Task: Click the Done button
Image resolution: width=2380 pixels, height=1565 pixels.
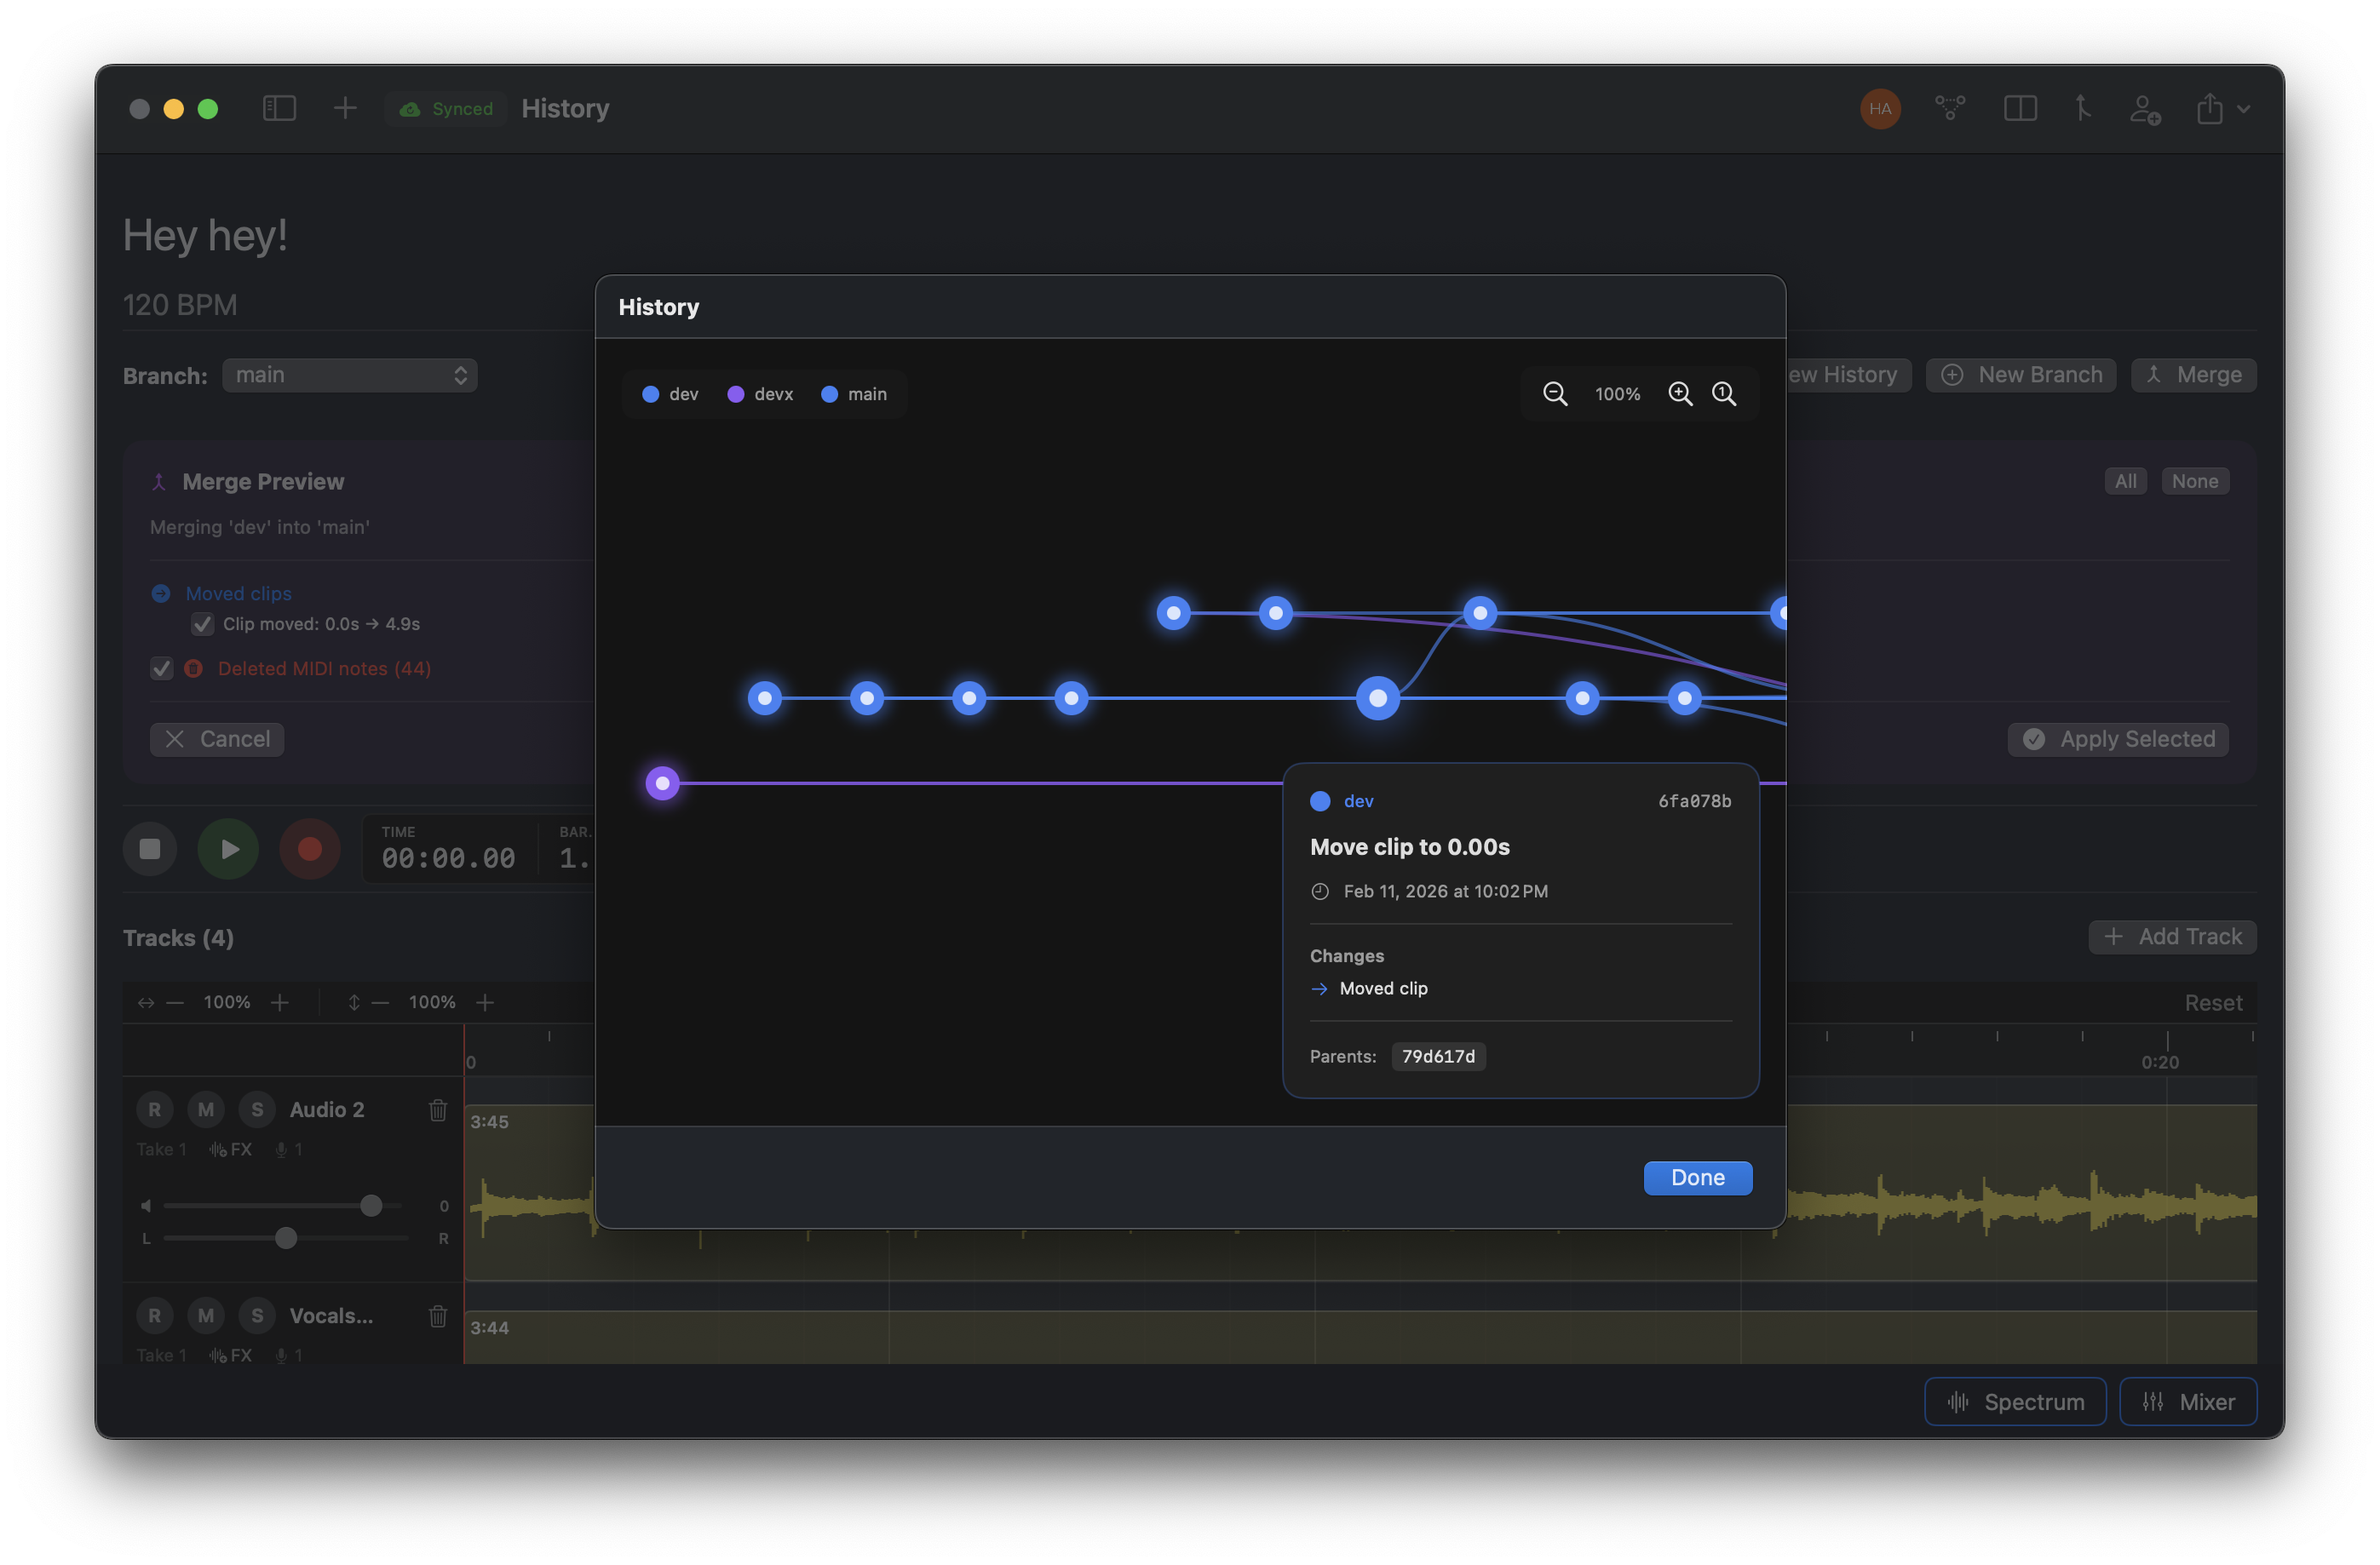Action: coord(1697,1178)
